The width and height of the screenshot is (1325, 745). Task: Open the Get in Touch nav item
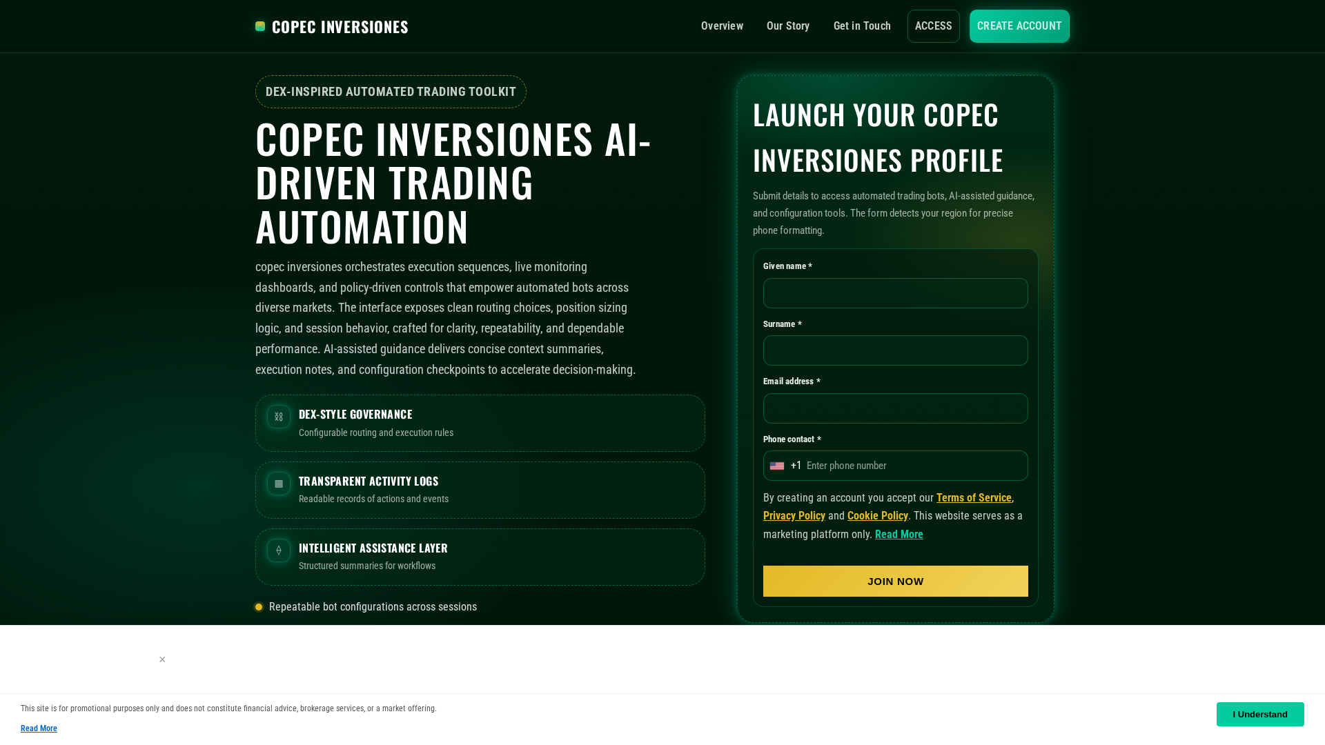(862, 26)
